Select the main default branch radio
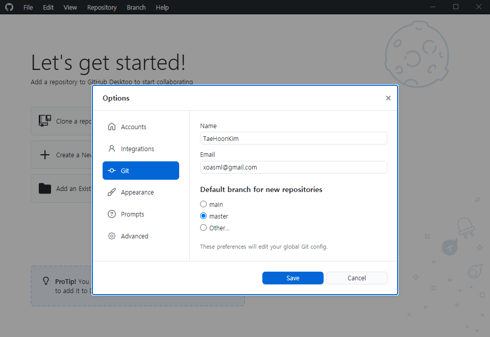Viewport: 490px width, 337px height. (204, 204)
